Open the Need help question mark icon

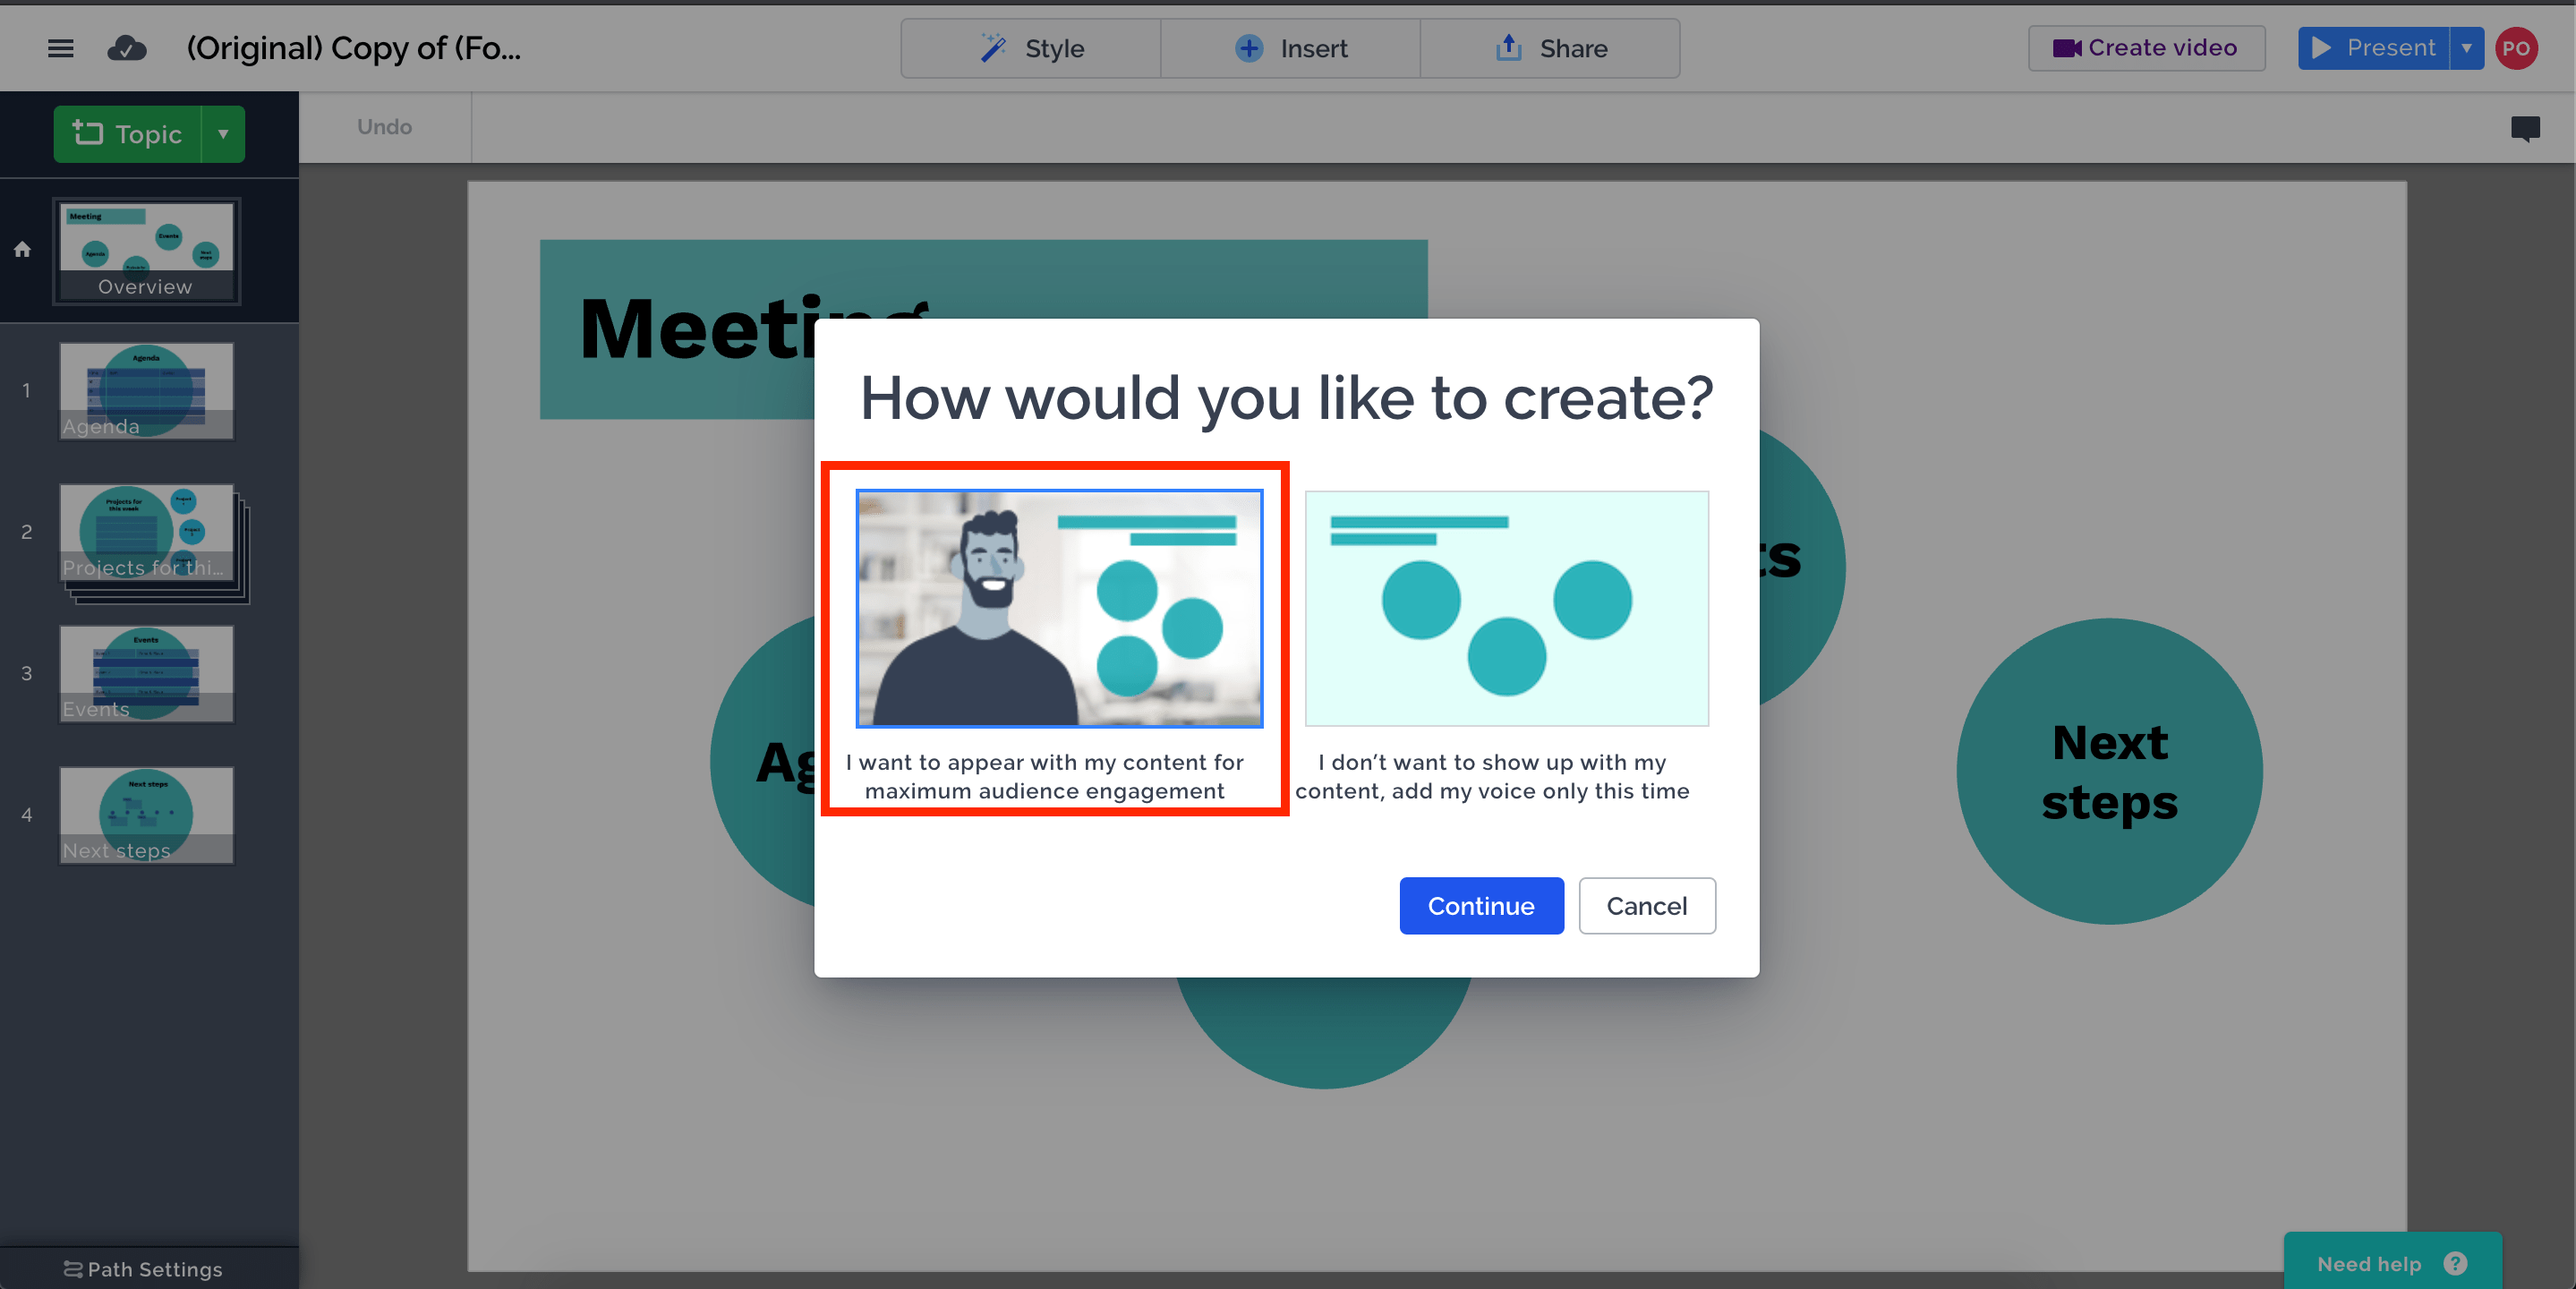point(2456,1264)
